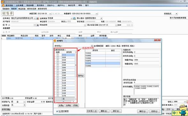The height and width of the screenshot is (116, 188).
Task: Click the inventory serial list vertical scrollbar
Action: [x=76, y=76]
